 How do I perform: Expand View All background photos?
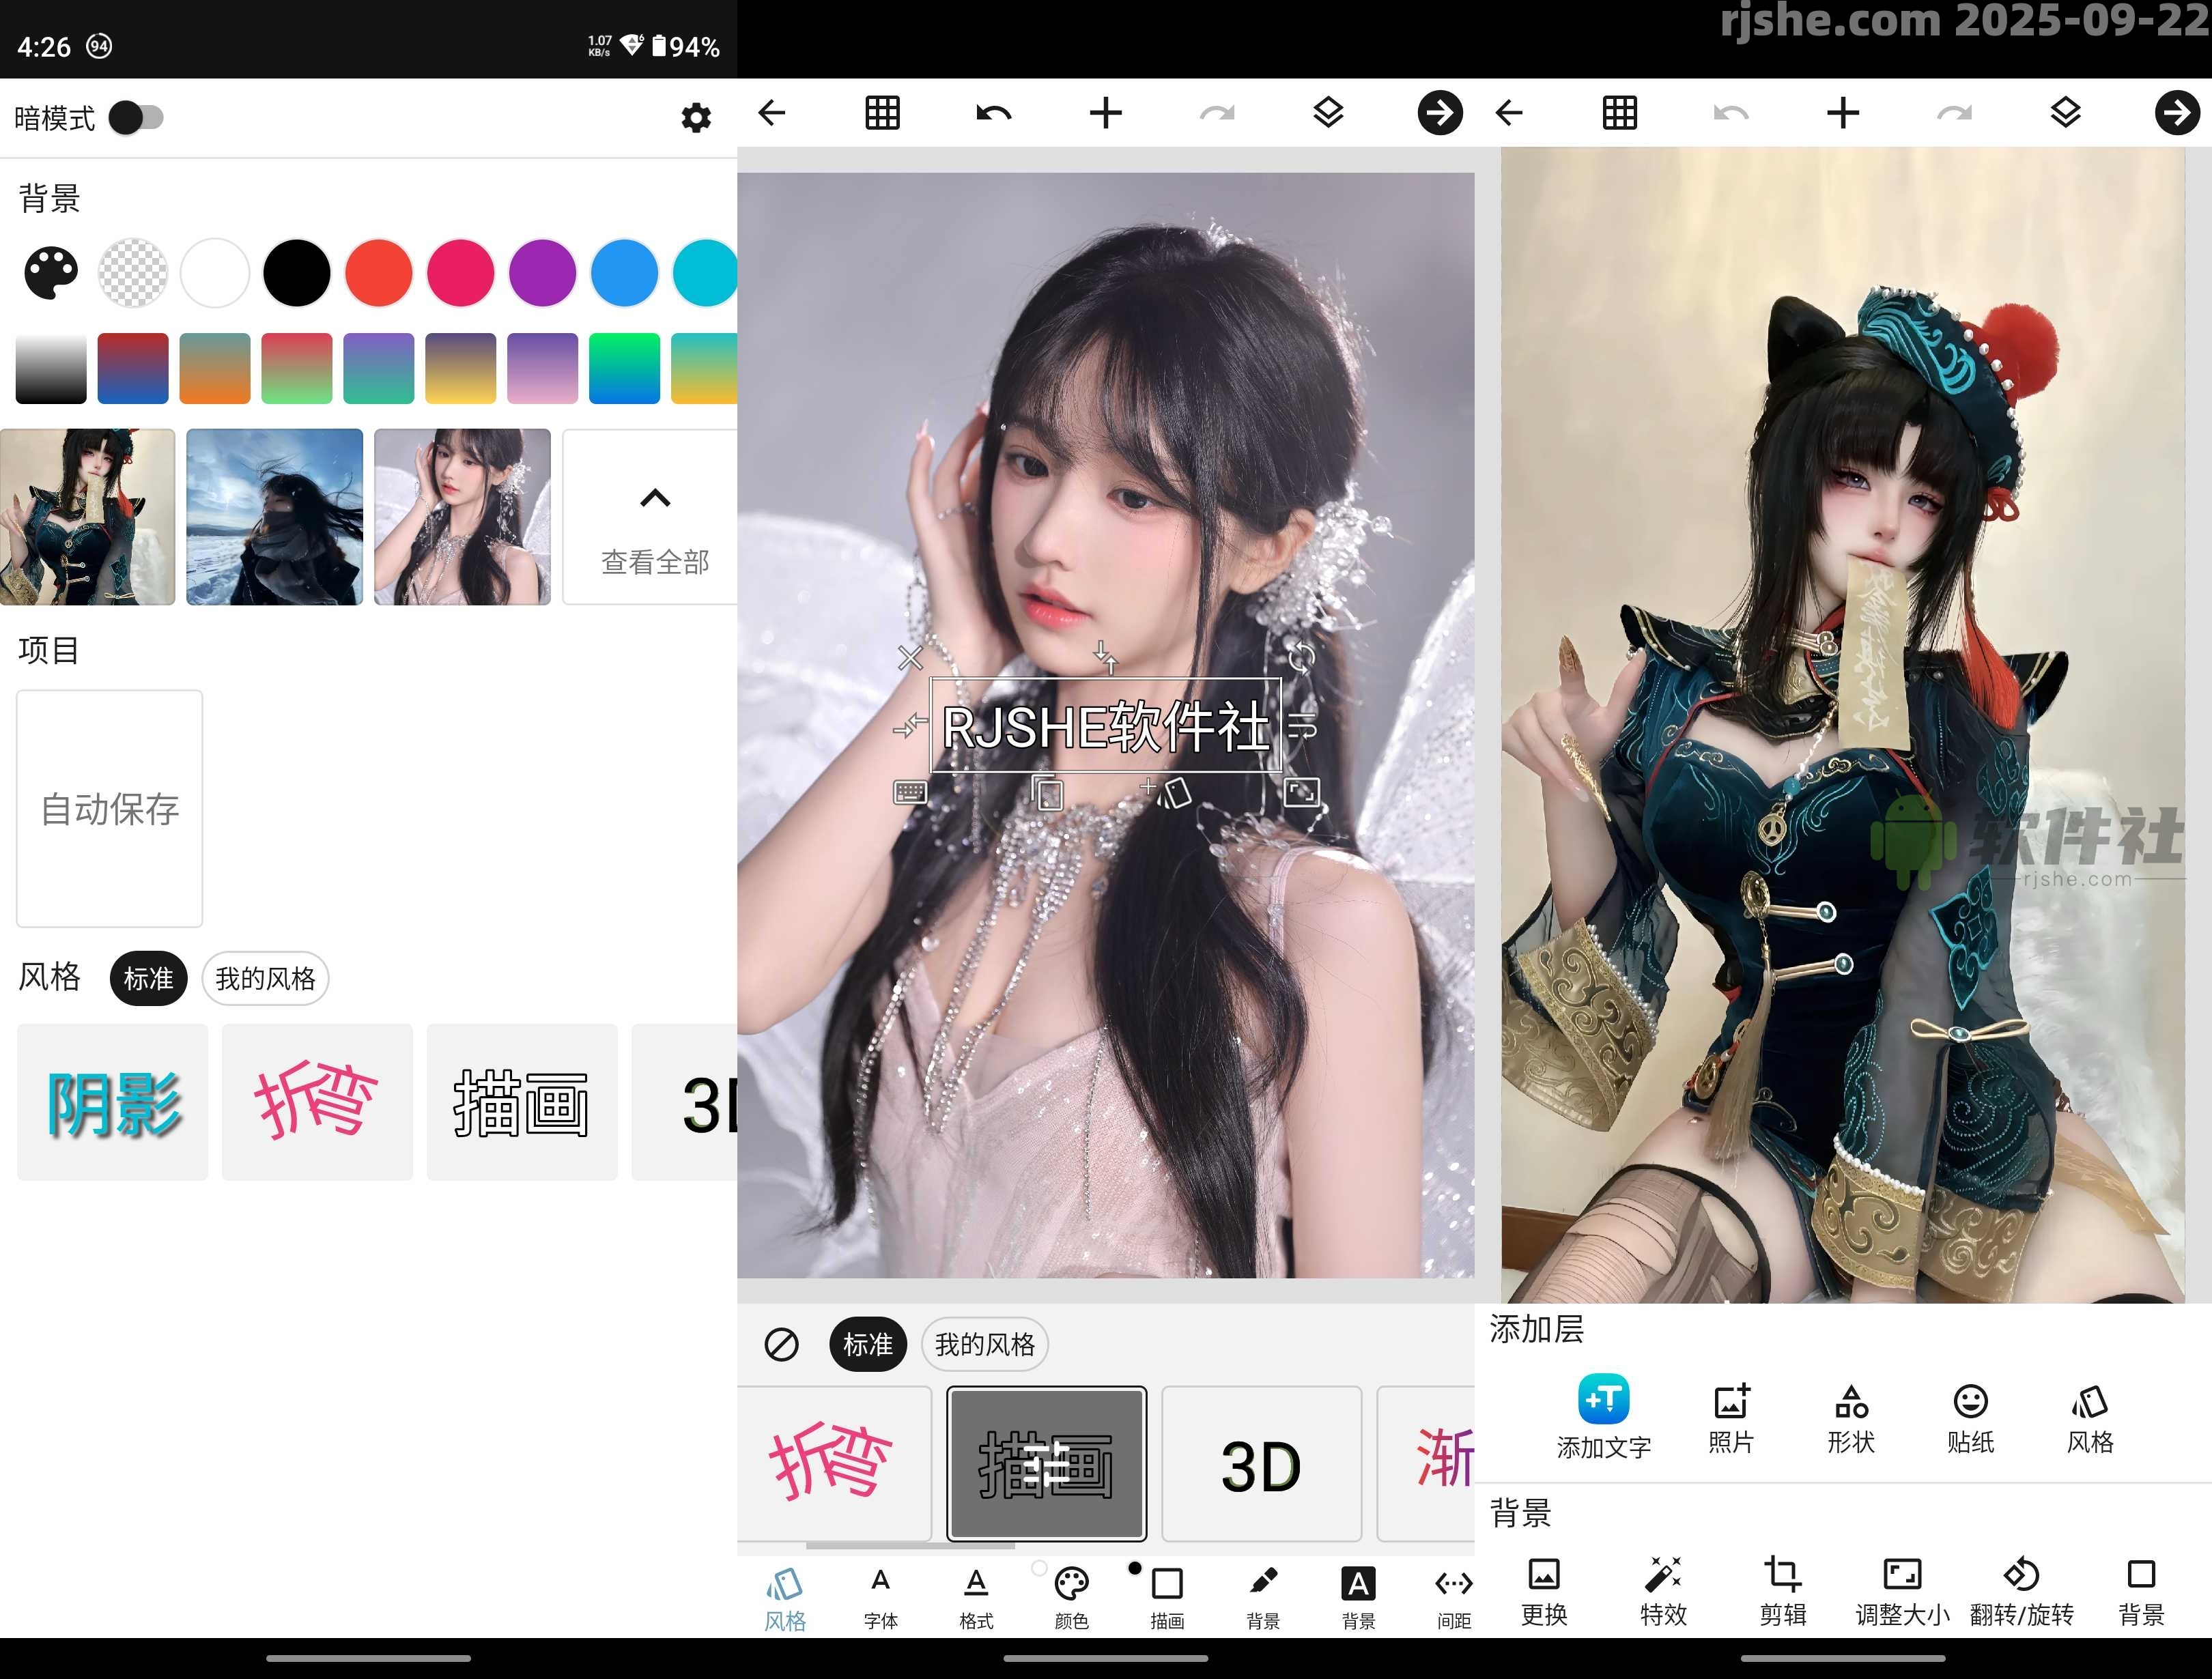(x=654, y=517)
